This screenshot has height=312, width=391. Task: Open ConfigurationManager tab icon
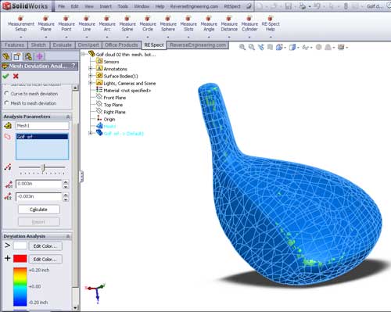coord(28,56)
